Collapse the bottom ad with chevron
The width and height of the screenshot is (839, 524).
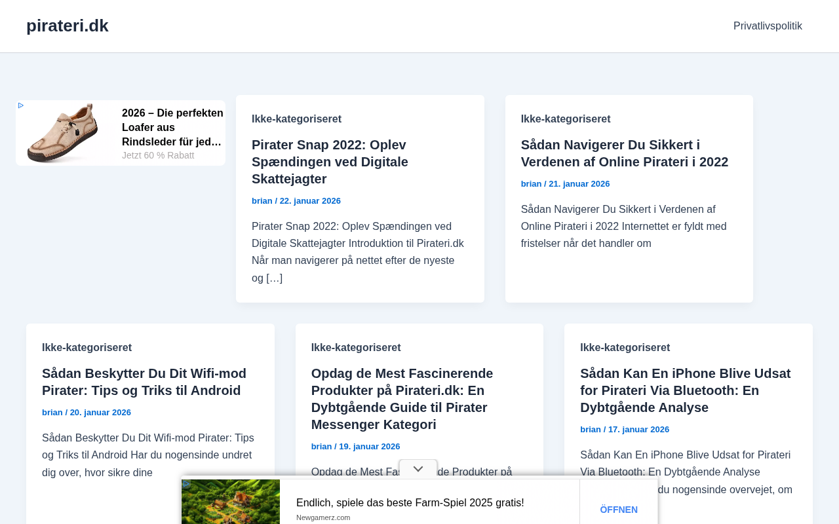tap(418, 469)
